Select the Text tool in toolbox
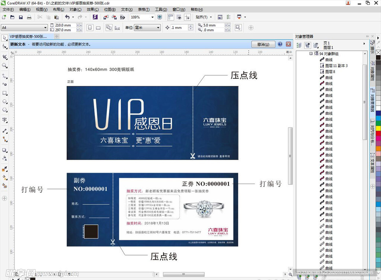Image resolution: width=381 pixels, height=280 pixels. pos(4,120)
